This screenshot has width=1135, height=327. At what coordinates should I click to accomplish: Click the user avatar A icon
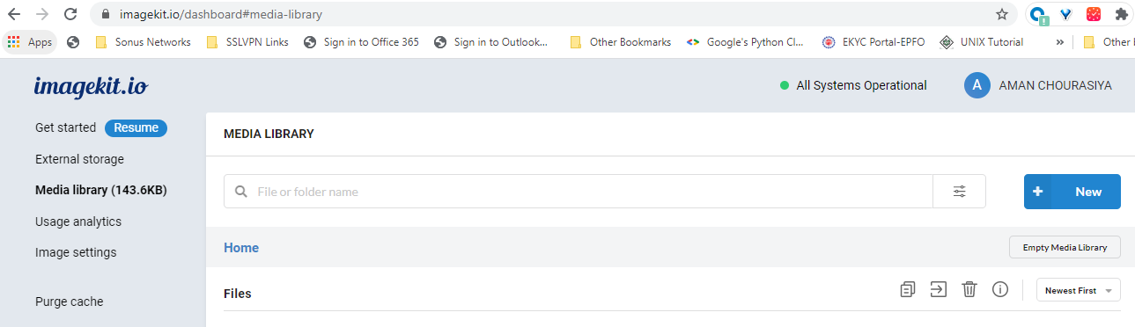(x=976, y=85)
